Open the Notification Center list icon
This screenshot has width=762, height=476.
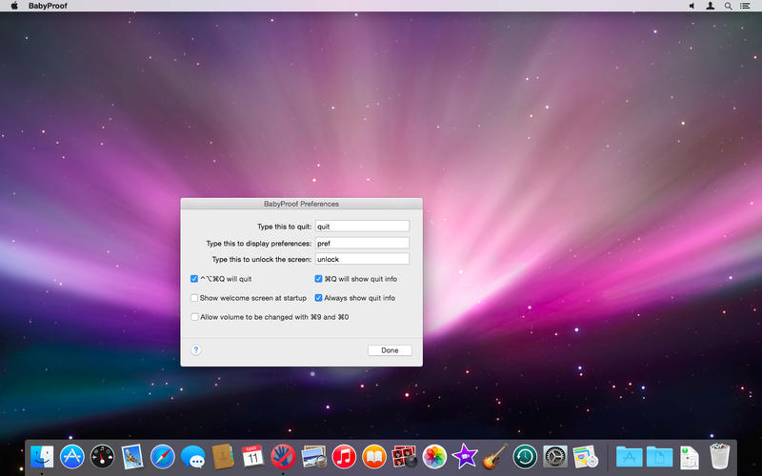pos(748,6)
